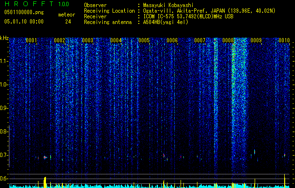295x188 pixels.
Task: Click the 0005 minute marker
Action: tap(144, 40)
